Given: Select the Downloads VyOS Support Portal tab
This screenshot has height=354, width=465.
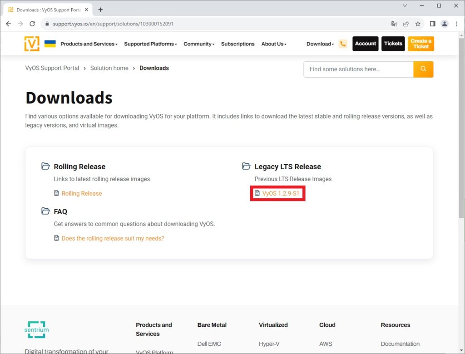Looking at the screenshot, I should 48,10.
